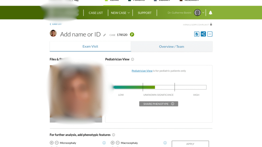Mark Macrocephaly as present with plus

(113, 143)
